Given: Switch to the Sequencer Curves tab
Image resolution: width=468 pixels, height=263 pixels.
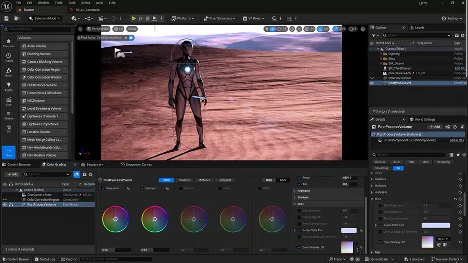Looking at the screenshot, I should (x=138, y=164).
